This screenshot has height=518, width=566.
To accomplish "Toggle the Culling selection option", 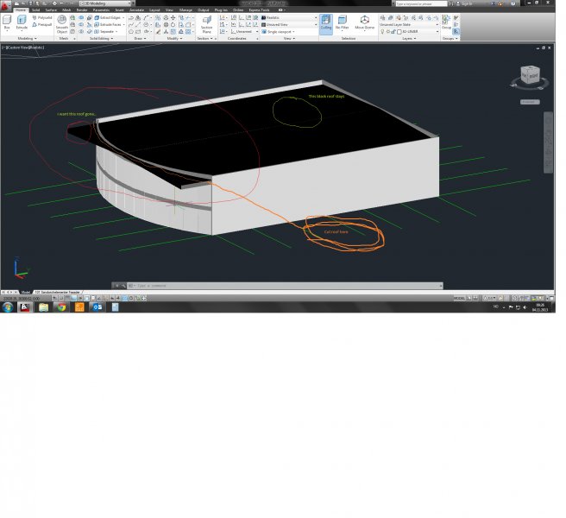I will tap(325, 23).
